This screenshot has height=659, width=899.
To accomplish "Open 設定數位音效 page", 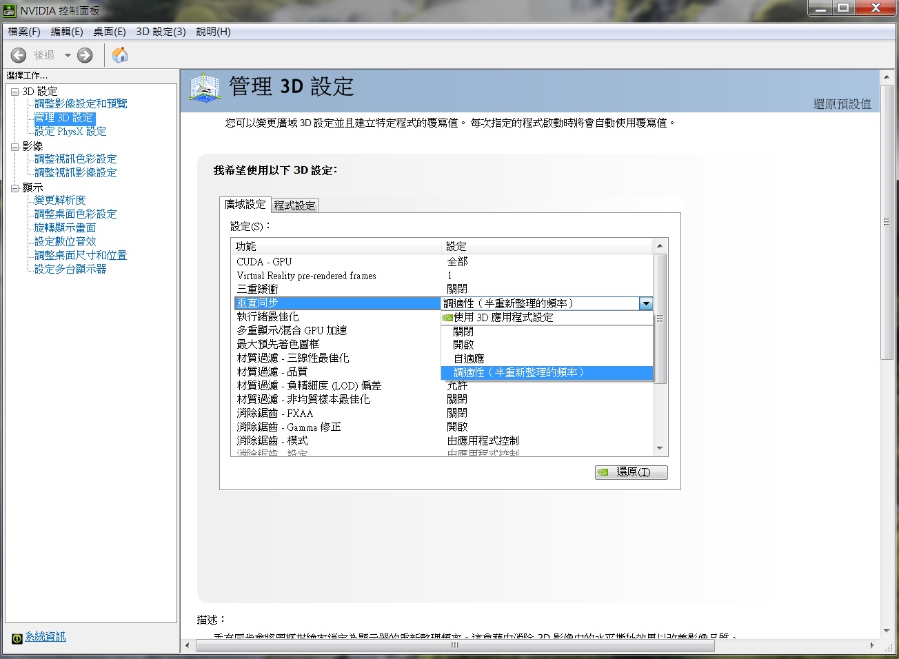I will click(65, 241).
